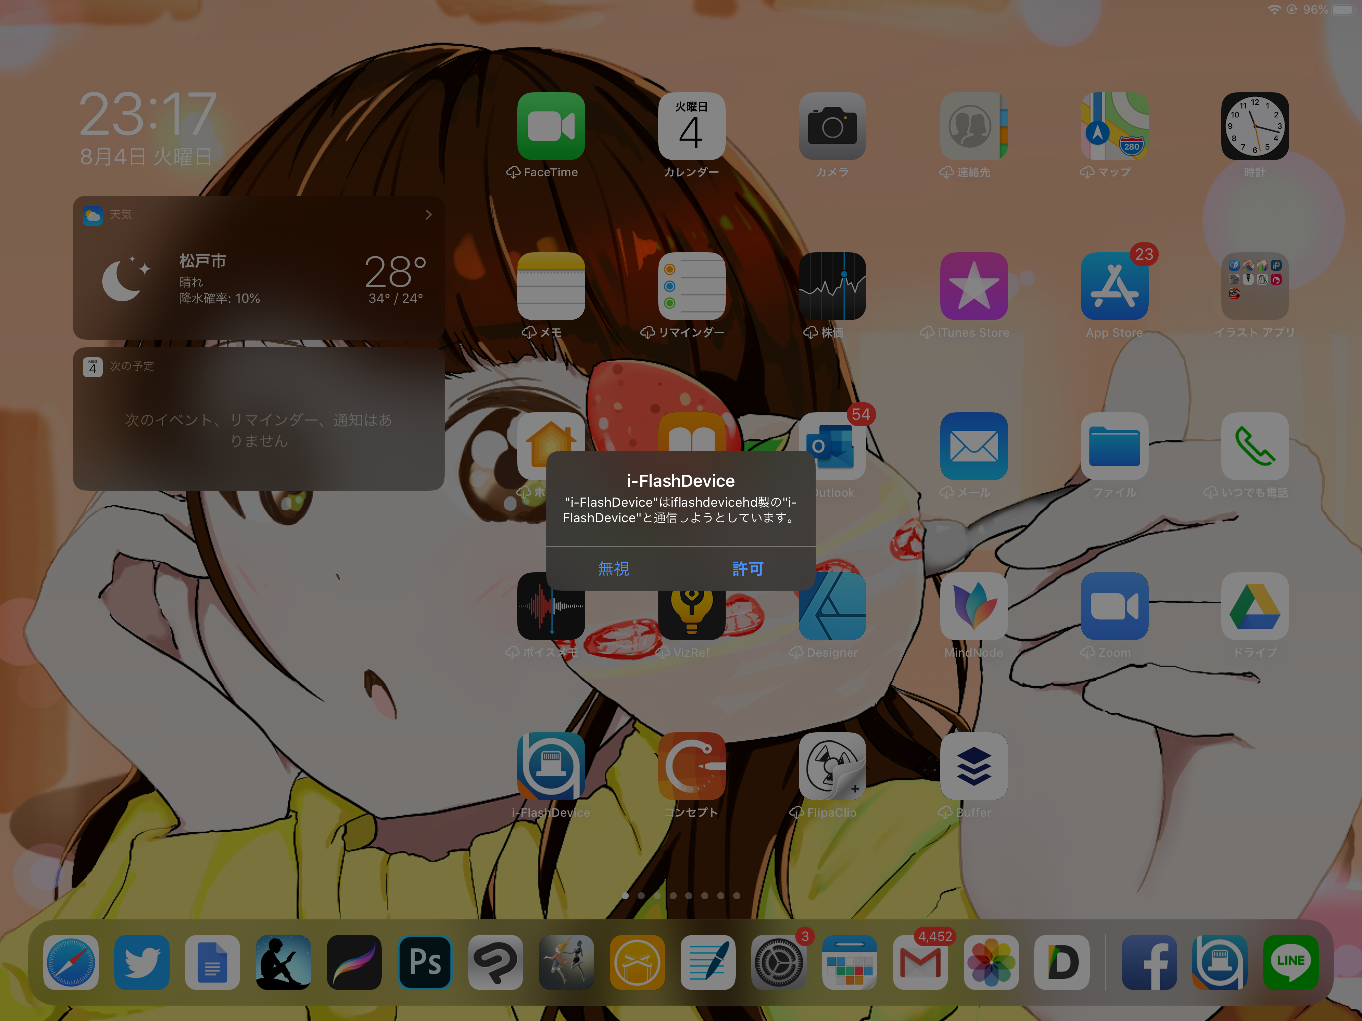The width and height of the screenshot is (1362, 1021).
Task: Tap the 23:17 clock display
Action: point(148,115)
